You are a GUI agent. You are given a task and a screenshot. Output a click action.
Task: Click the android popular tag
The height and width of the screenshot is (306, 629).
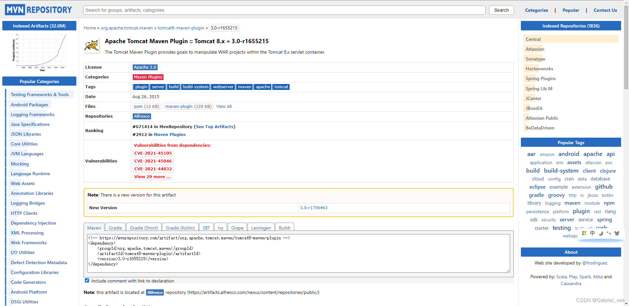(569, 154)
